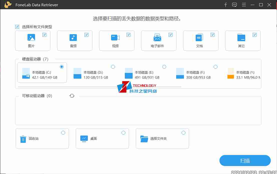
Task: Choose the 本地磁盘 (E:) drive
Action: 164,67
